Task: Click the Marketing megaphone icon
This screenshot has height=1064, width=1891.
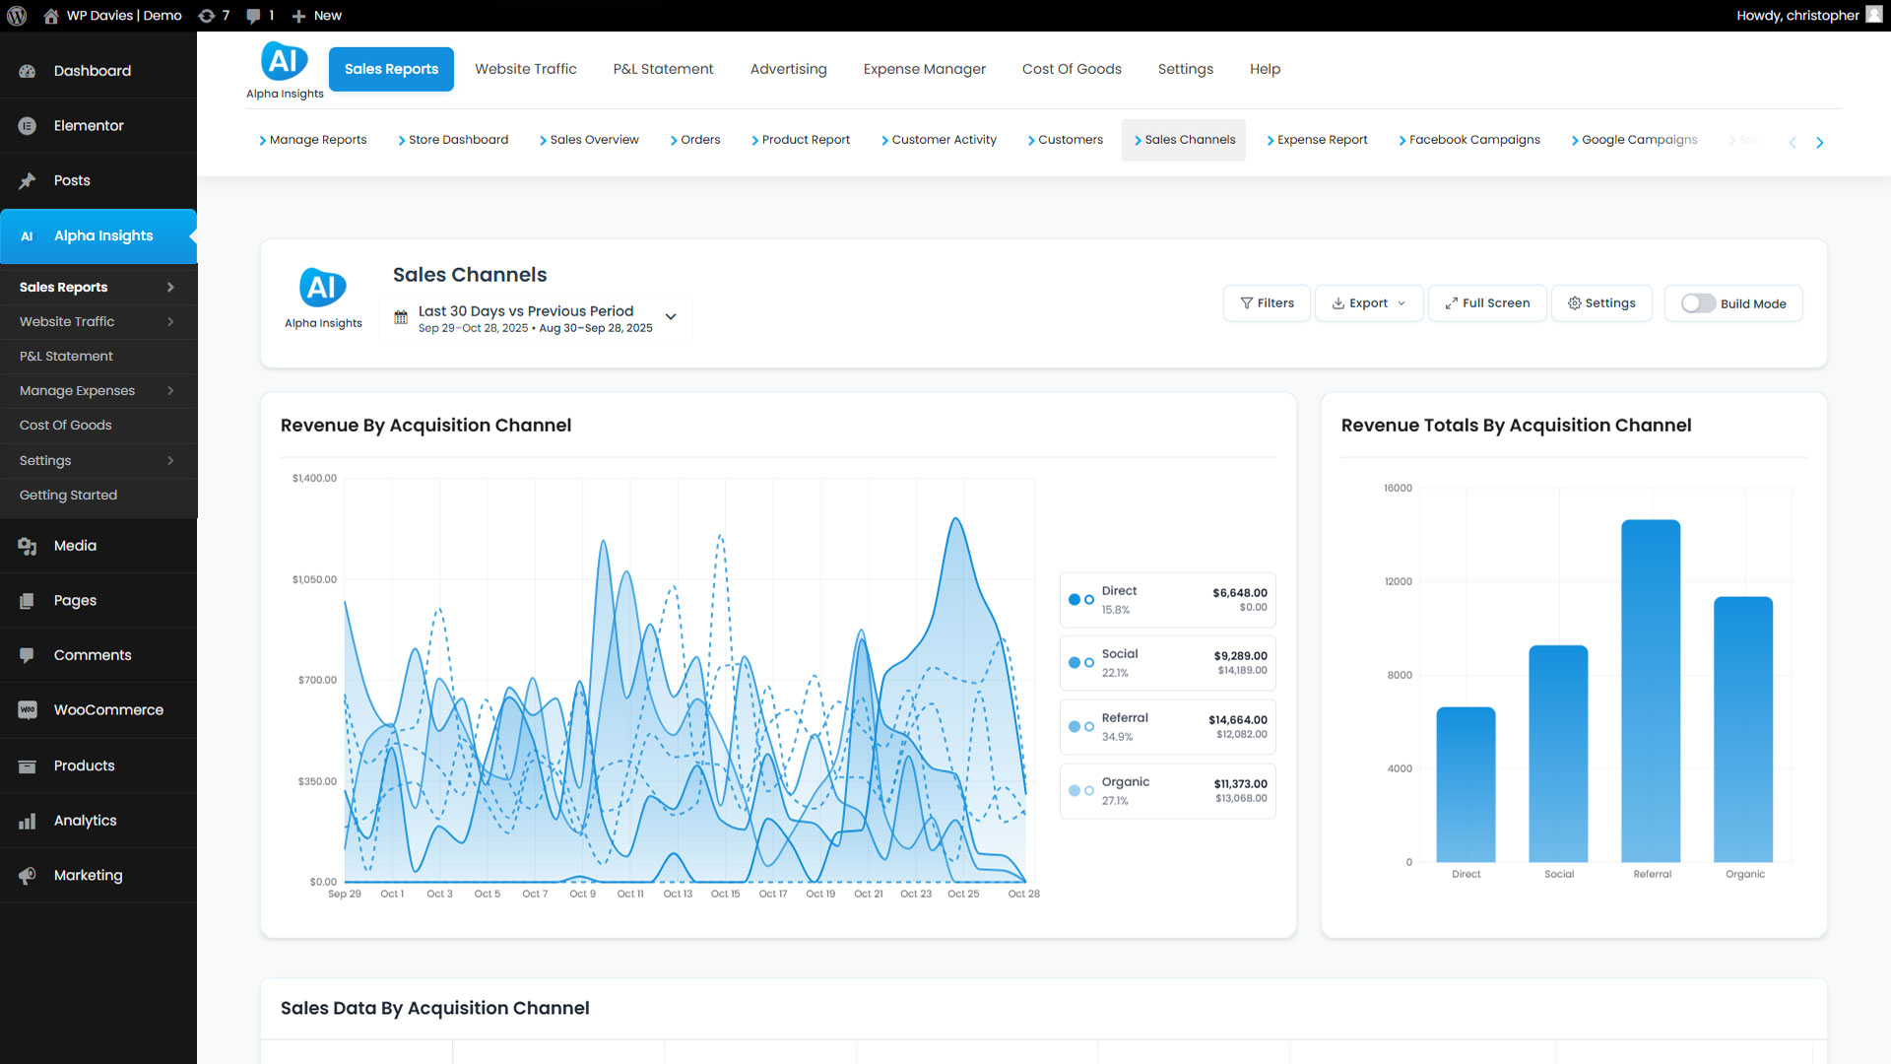Action: coord(28,876)
